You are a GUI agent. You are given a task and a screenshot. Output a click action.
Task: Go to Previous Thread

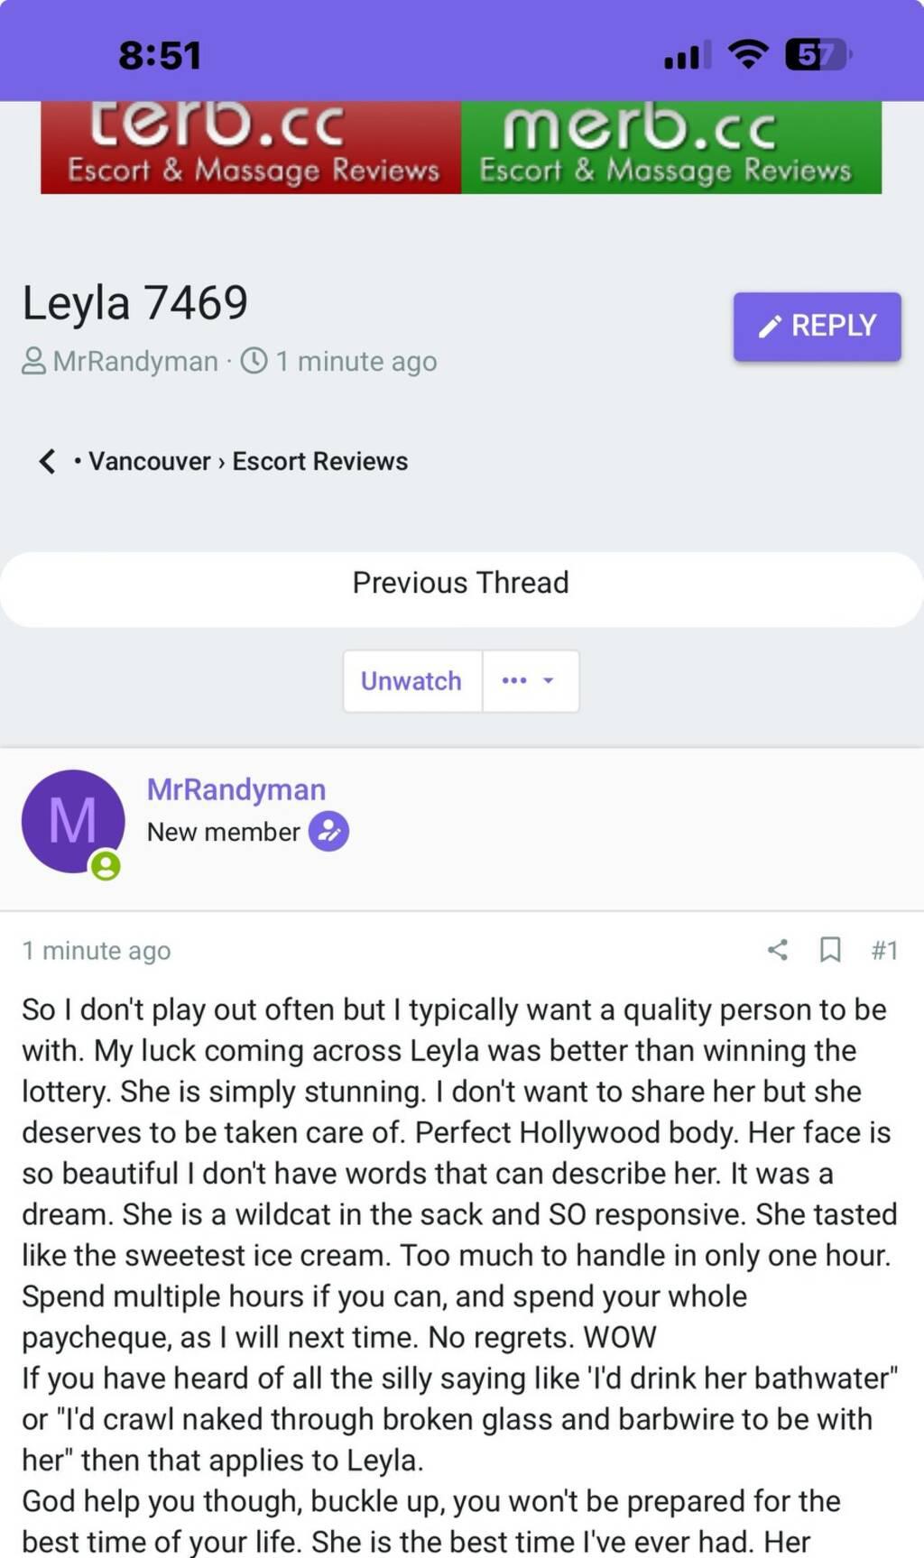(x=460, y=583)
